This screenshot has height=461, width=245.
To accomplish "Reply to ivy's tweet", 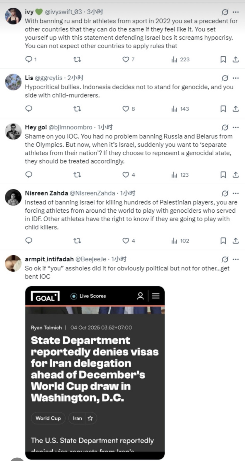I will (x=29, y=59).
